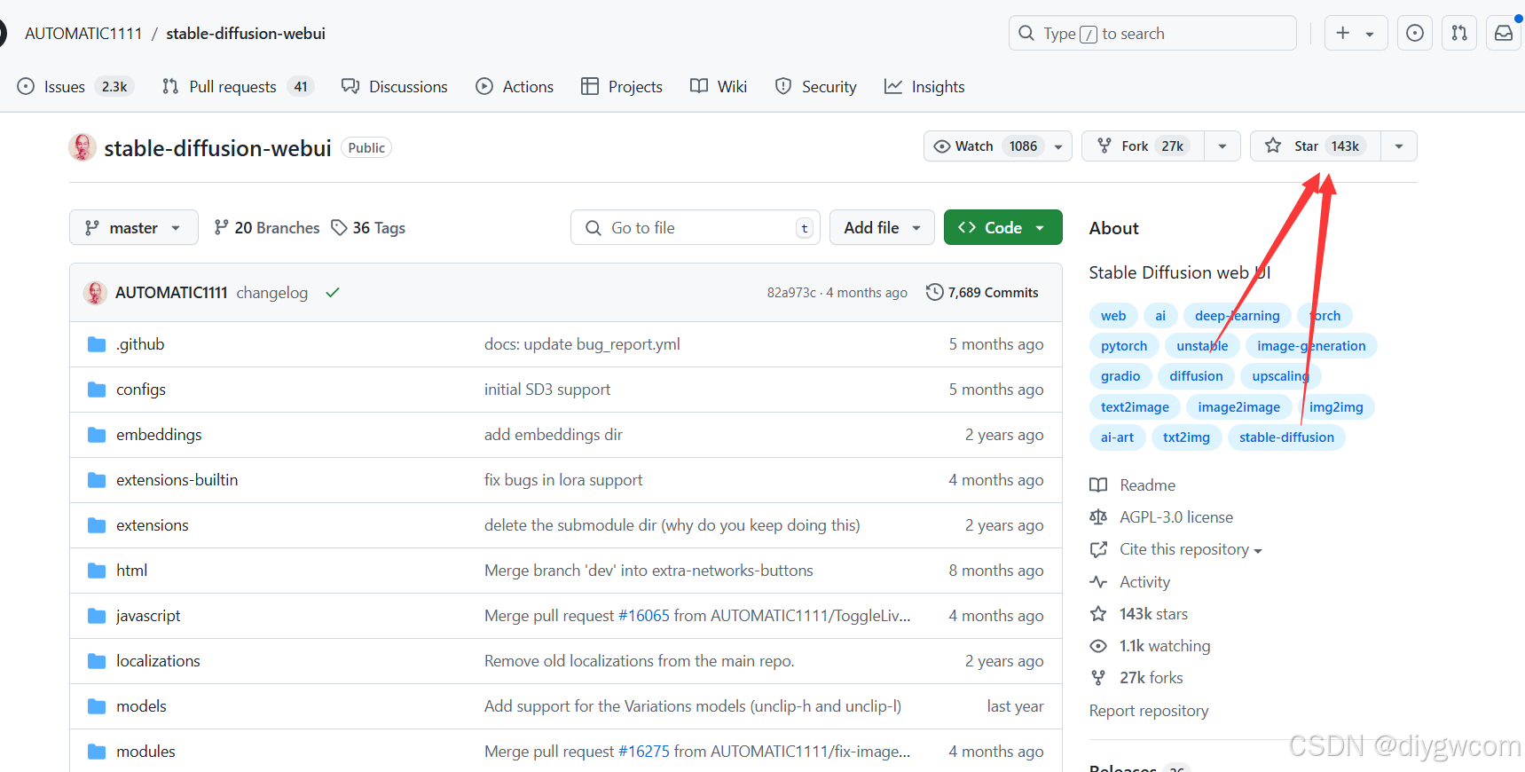Fork the repository with Fork button
The image size is (1525, 772).
tap(1143, 146)
